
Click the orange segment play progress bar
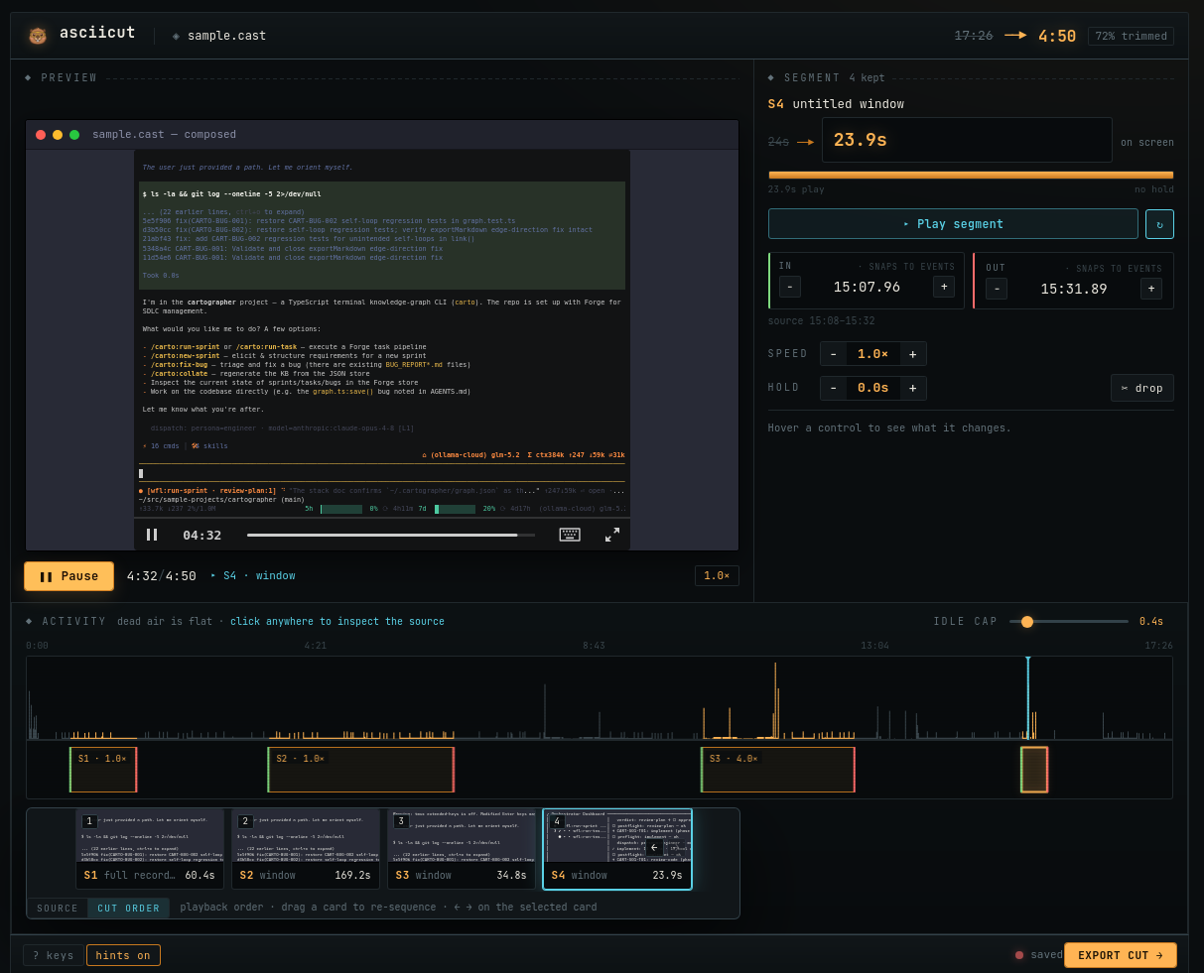[971, 175]
